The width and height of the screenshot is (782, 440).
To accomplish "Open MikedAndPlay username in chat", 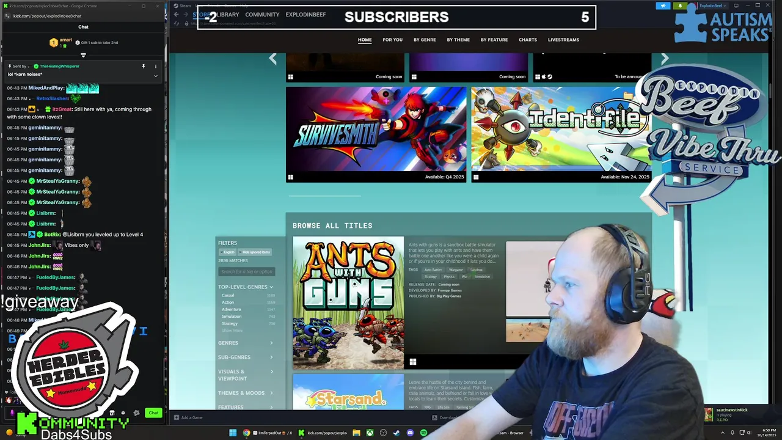I will 46,88.
